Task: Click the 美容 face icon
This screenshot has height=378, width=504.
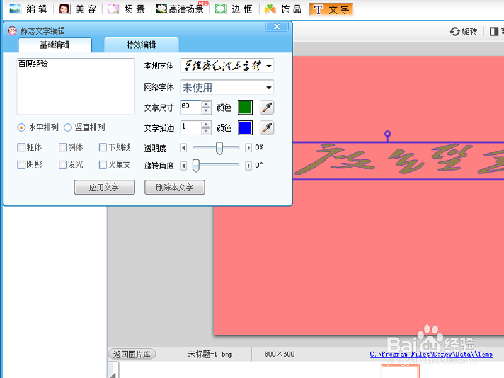Action: coord(64,9)
